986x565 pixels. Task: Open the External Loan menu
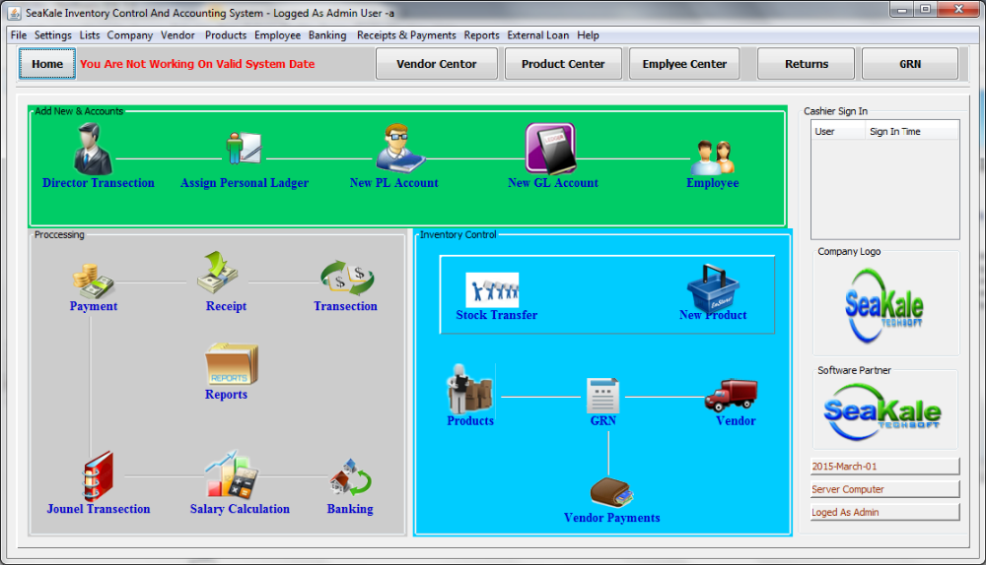coord(537,35)
